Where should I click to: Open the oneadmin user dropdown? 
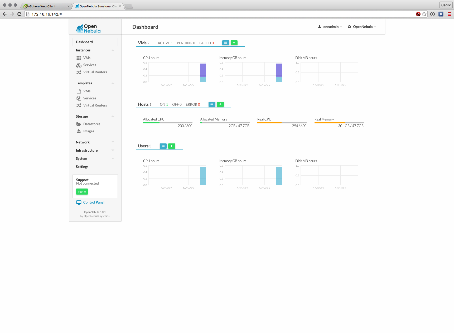pyautogui.click(x=331, y=27)
